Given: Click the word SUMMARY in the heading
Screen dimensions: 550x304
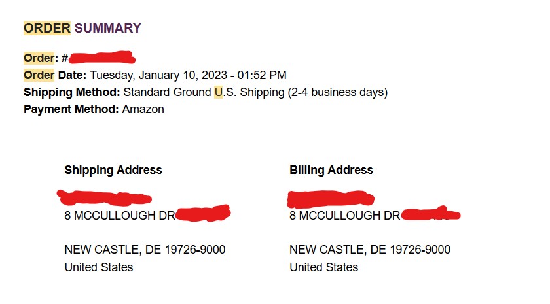Looking at the screenshot, I should pyautogui.click(x=108, y=28).
